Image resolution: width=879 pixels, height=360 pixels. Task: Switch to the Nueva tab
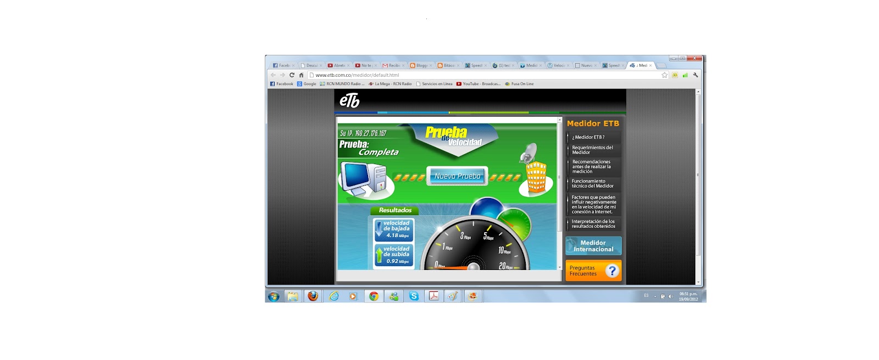(585, 65)
